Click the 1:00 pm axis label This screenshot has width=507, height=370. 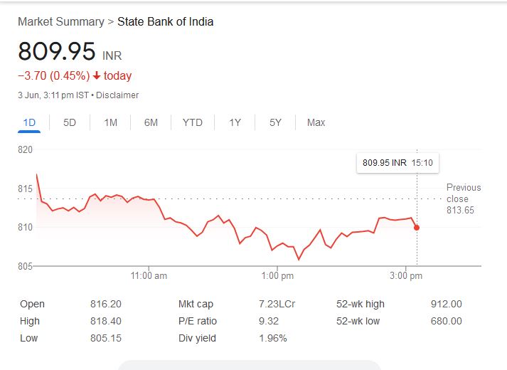(277, 275)
